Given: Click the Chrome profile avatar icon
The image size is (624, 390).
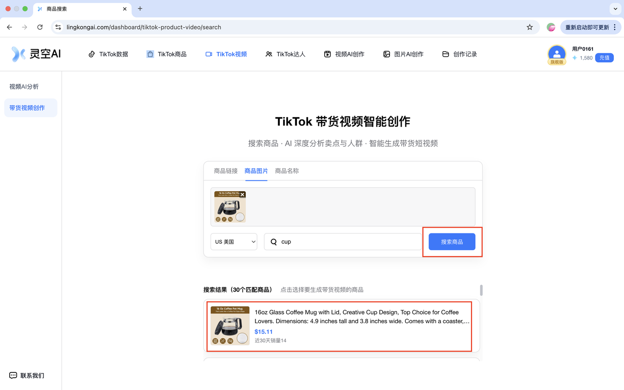Looking at the screenshot, I should [x=551, y=27].
